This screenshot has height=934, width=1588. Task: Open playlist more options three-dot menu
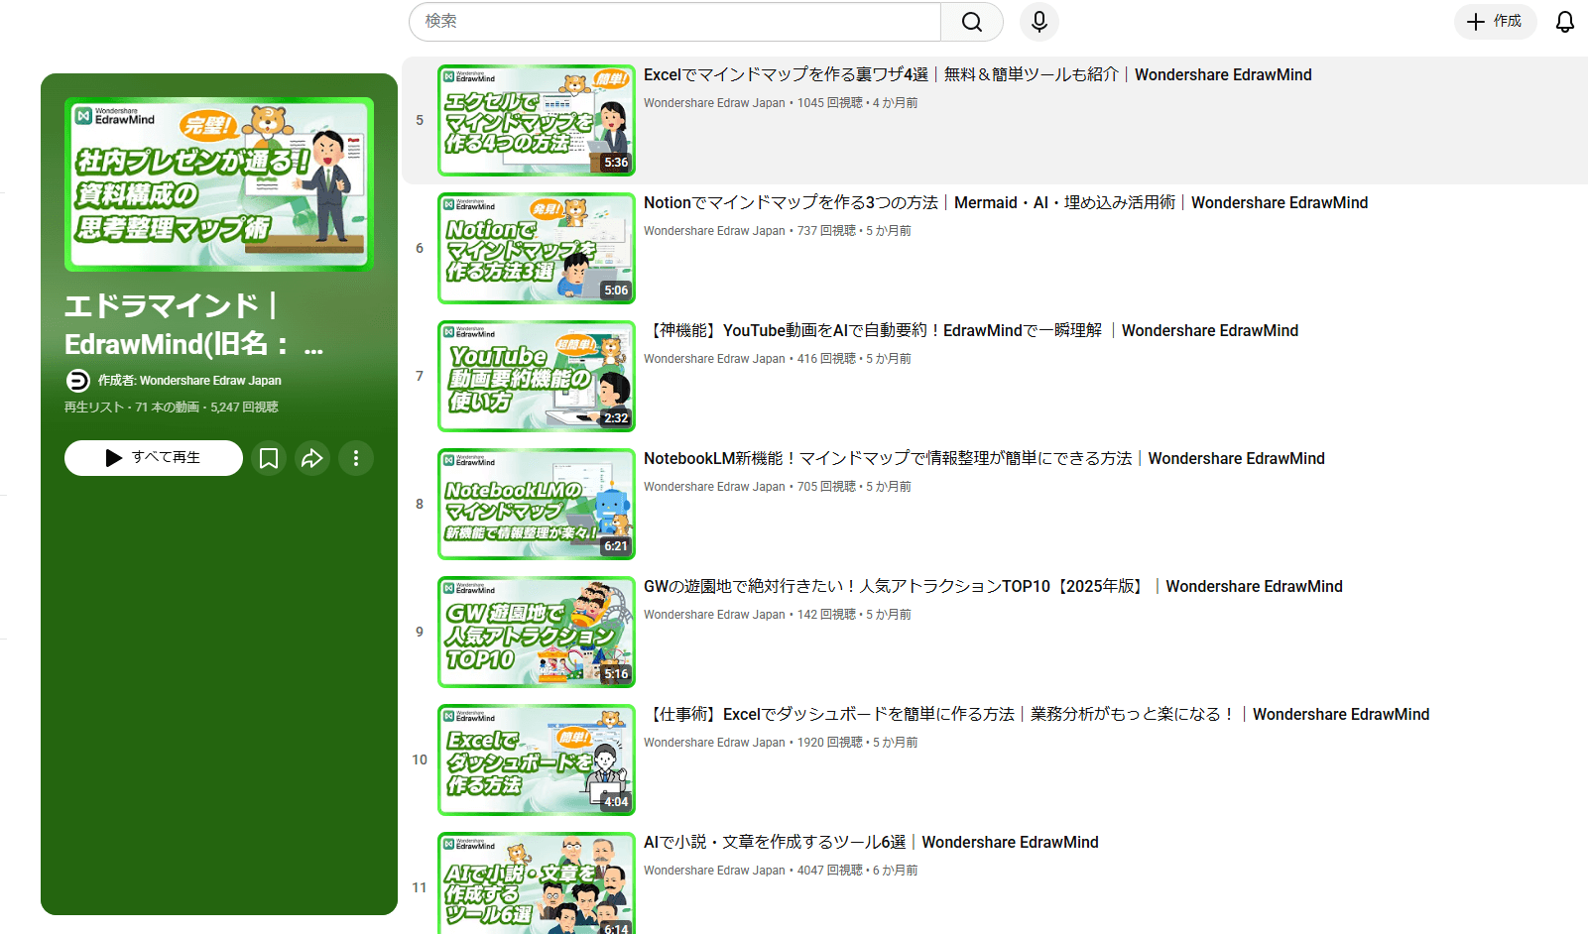[x=356, y=458]
